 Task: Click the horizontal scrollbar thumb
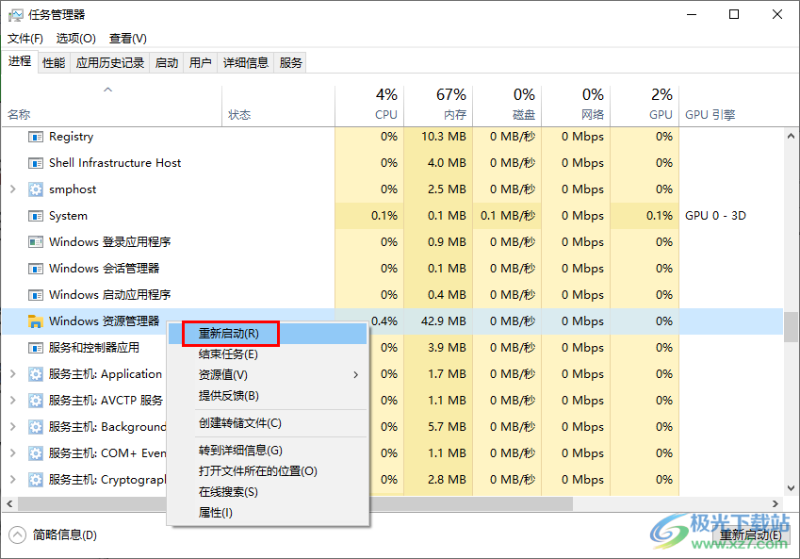click(x=296, y=504)
